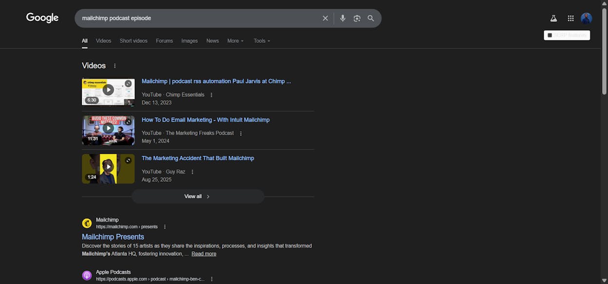Switch to the Forums tab
The image size is (608, 284).
[164, 41]
